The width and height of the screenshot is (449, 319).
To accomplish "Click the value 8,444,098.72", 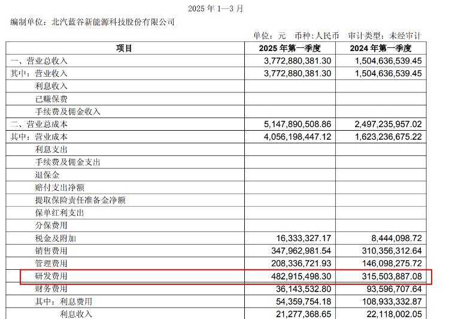I will [396, 238].
